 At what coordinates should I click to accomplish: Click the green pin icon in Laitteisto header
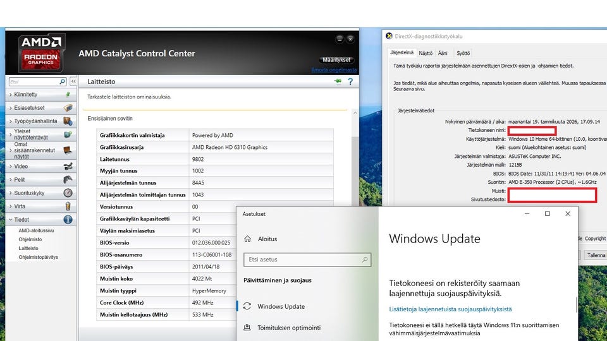(x=338, y=81)
